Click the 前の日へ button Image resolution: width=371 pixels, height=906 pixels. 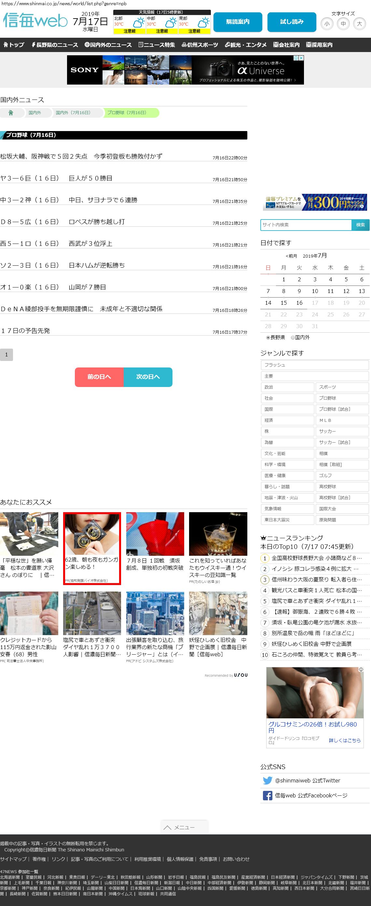click(99, 377)
